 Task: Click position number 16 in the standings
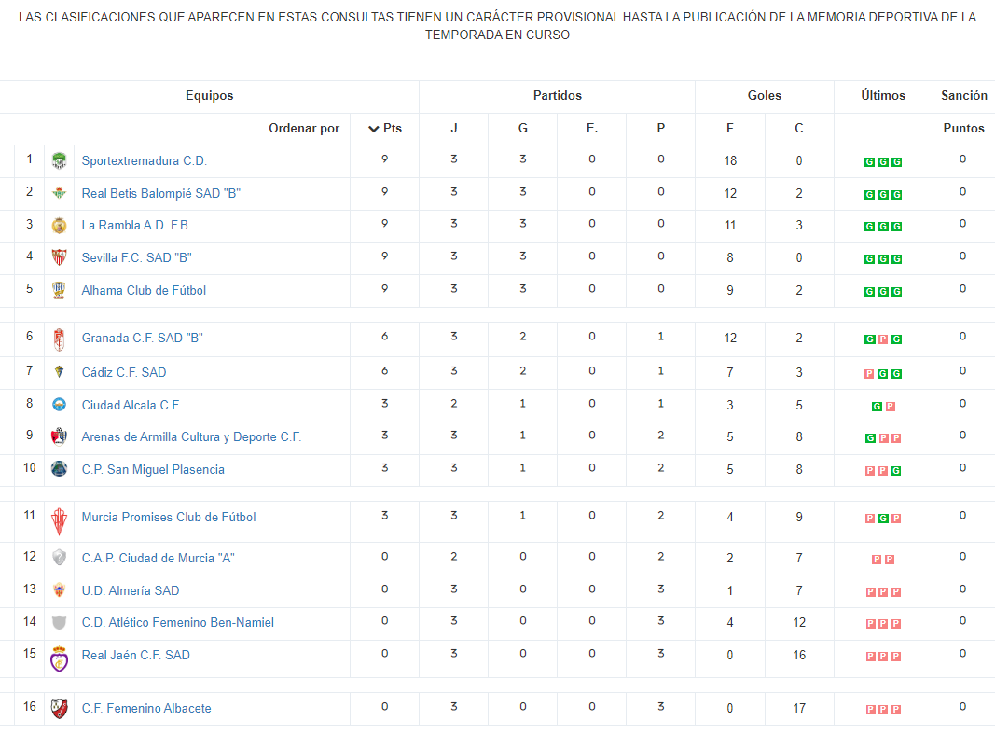point(29,707)
